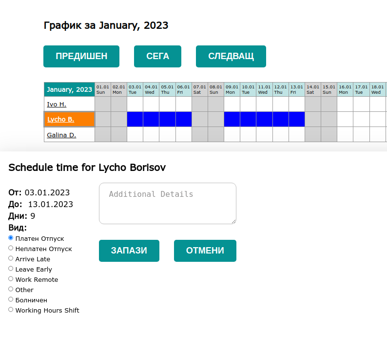Click Galina D.'s cell for 16.01 Mon

pos(345,135)
